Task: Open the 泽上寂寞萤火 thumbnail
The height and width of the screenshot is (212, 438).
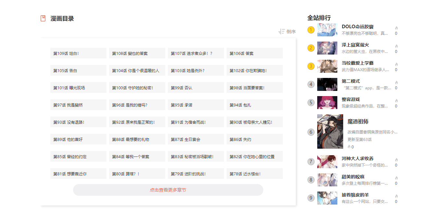Action: (327, 48)
